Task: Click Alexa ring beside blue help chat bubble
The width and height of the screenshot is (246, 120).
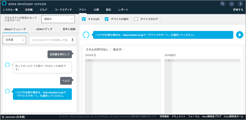Action: [7, 91]
